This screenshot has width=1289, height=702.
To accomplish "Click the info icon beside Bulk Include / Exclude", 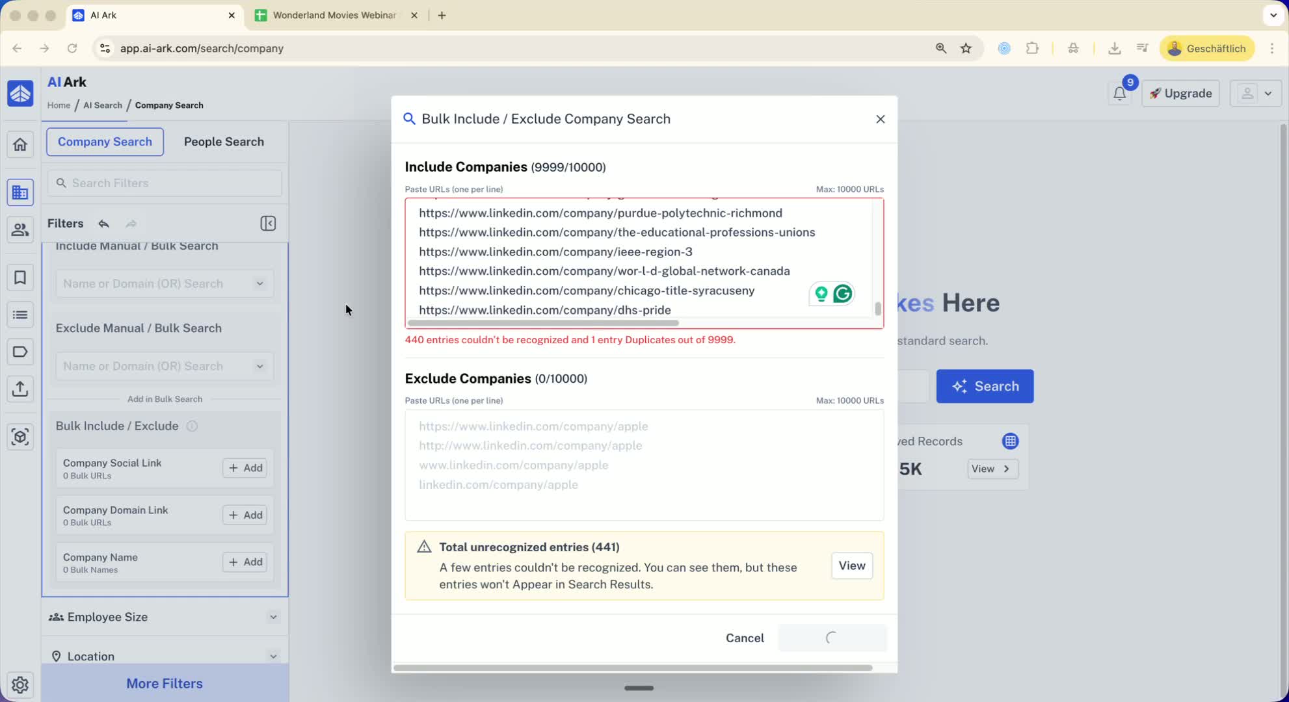I will click(x=192, y=426).
